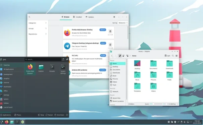This screenshot has width=203, height=125.
Task: Click the search icon in the software manager
Action: tap(30, 17)
